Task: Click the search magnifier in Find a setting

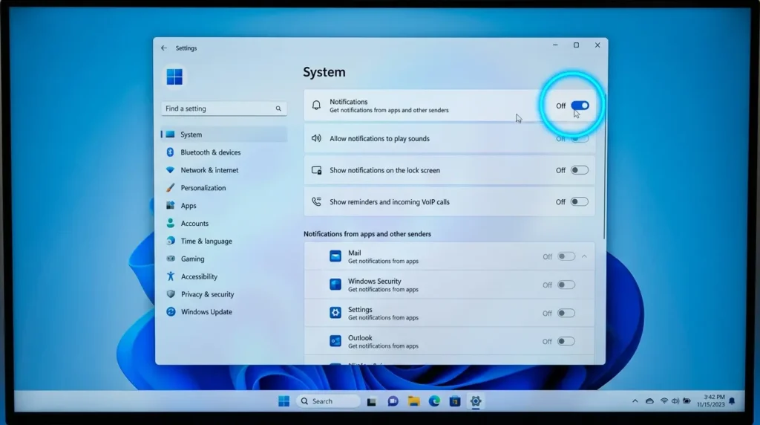Action: click(278, 108)
